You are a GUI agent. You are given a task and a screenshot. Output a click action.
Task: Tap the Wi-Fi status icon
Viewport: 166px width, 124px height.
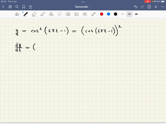(x=155, y=1)
